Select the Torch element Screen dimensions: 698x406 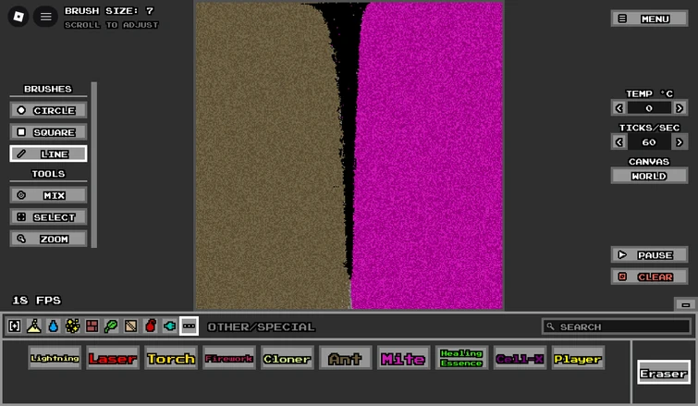[171, 358]
